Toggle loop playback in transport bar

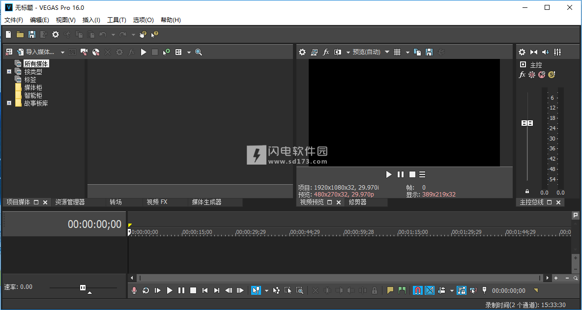[x=146, y=290]
